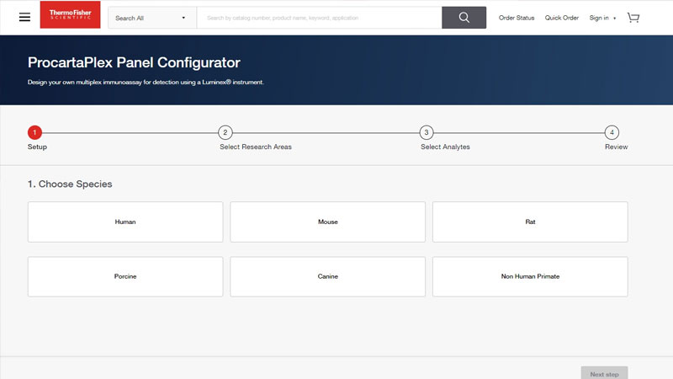Viewport: 673px width, 379px height.
Task: Open the shopping cart icon
Action: (x=633, y=18)
